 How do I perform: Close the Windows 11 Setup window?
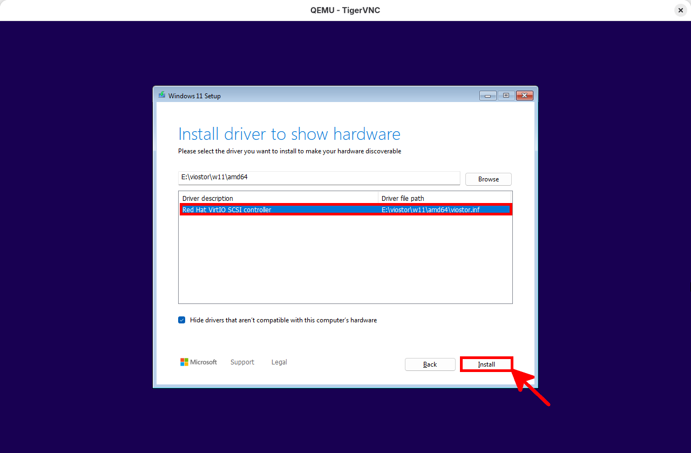(524, 95)
